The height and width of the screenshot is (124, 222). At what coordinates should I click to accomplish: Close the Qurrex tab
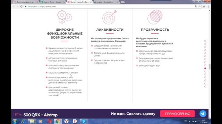click(91, 2)
